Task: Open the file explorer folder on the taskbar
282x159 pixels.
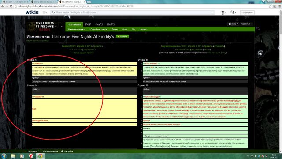Action: (x=13, y=156)
